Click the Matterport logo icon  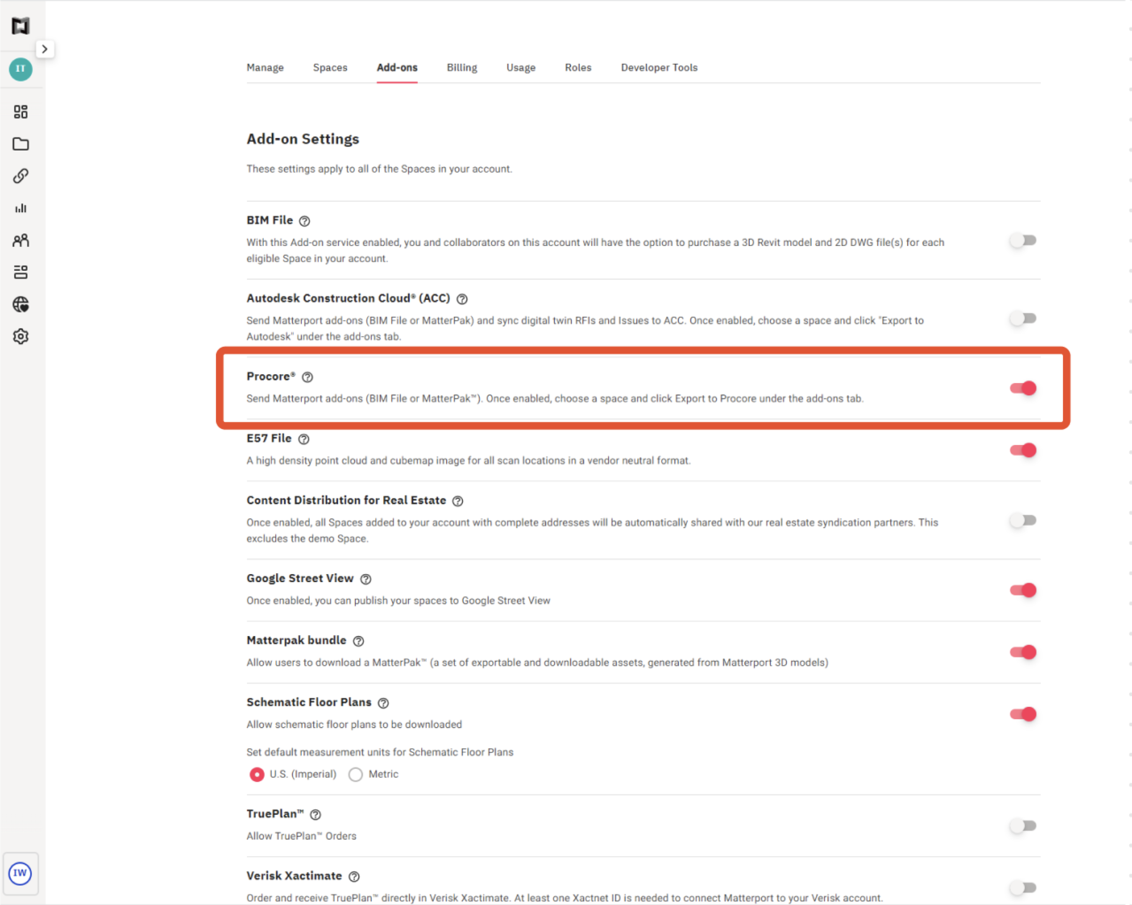coord(20,25)
